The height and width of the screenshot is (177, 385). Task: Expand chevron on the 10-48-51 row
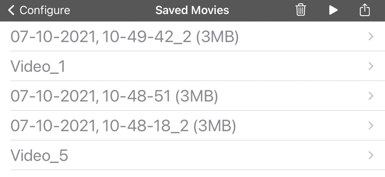pos(371,96)
